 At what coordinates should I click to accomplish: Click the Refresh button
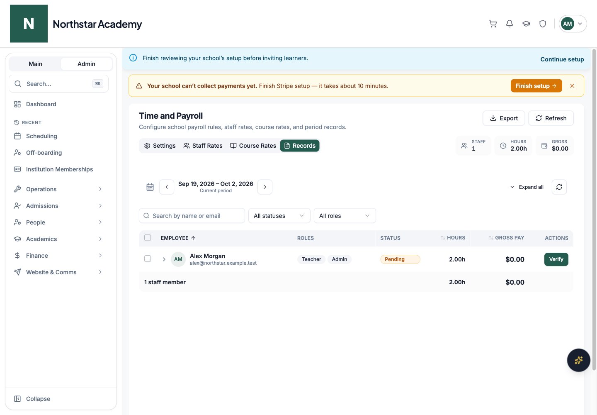(x=551, y=118)
